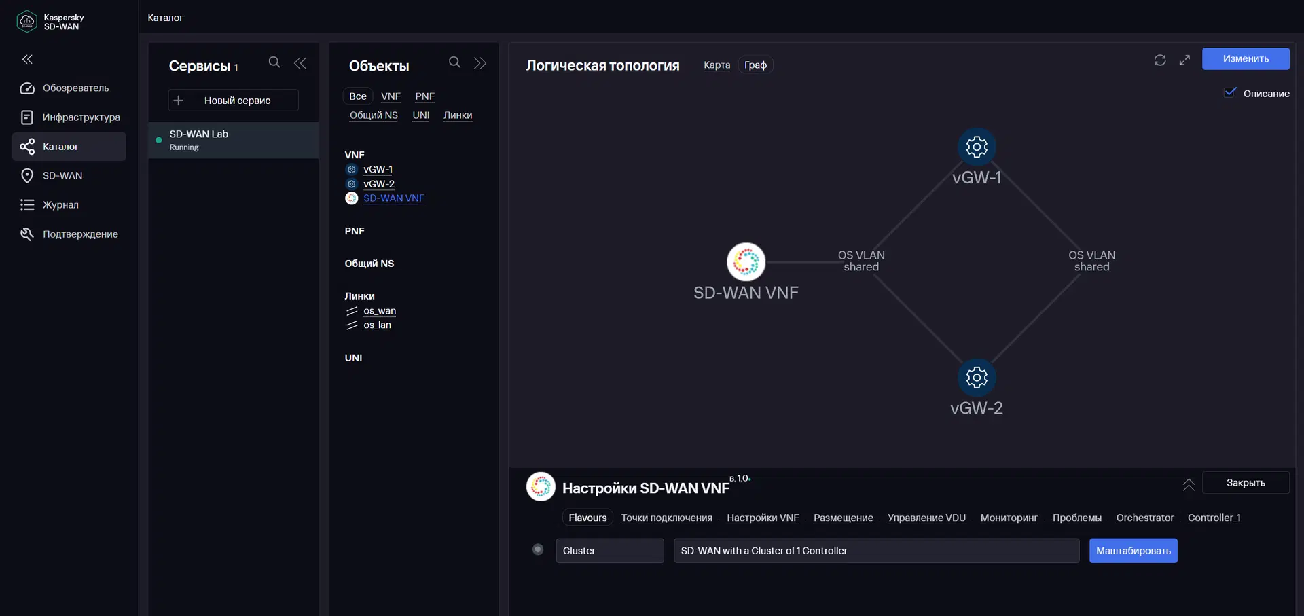This screenshot has width=1304, height=616.
Task: Open the Управление VDU tab
Action: pyautogui.click(x=926, y=518)
